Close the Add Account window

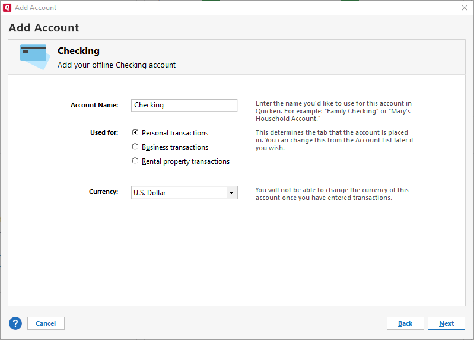coord(464,8)
